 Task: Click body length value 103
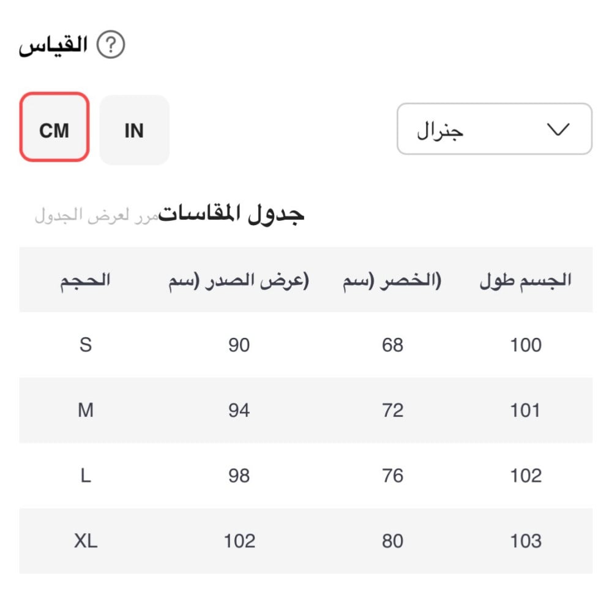(x=526, y=541)
